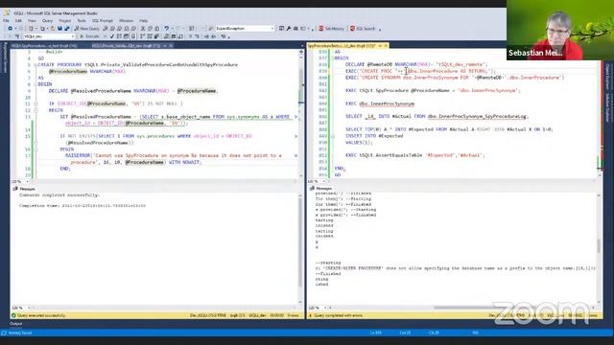Collapse the CREATE PROCEDURE code block
Image resolution: width=614 pixels, height=345 pixels.
click(x=35, y=65)
